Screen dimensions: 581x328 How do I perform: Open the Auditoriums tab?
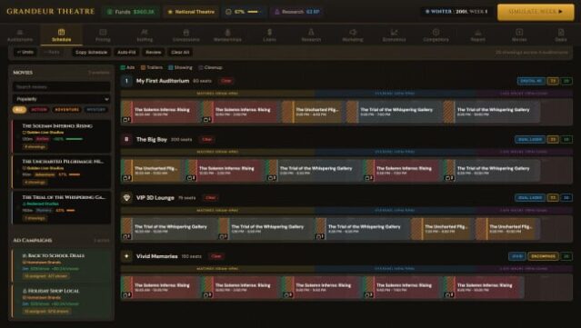click(x=20, y=35)
